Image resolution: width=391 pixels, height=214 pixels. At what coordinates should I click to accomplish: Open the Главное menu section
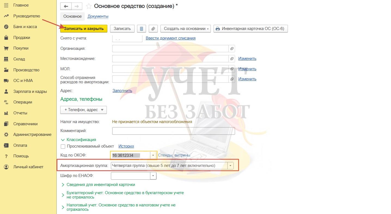(21, 5)
